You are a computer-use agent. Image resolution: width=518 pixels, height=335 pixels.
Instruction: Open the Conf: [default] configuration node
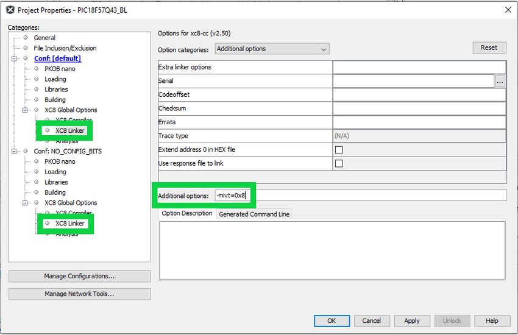click(57, 58)
